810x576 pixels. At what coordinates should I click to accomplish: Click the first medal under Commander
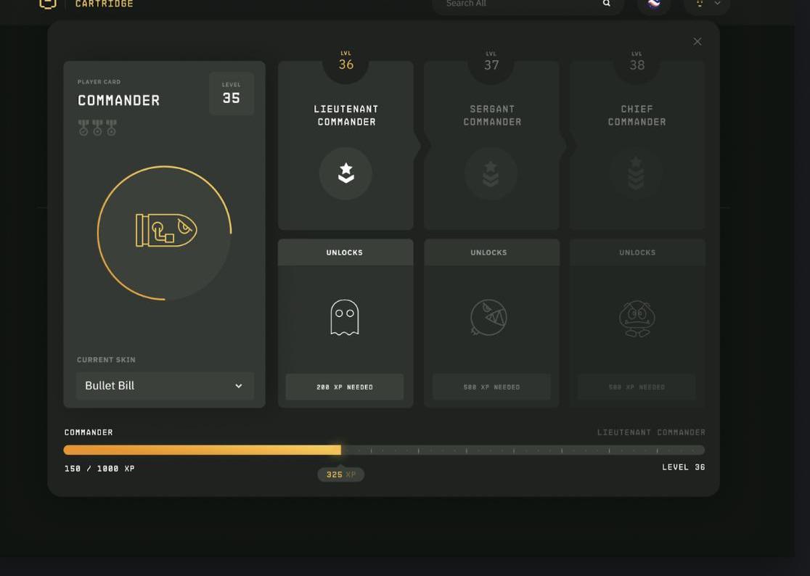[83, 128]
